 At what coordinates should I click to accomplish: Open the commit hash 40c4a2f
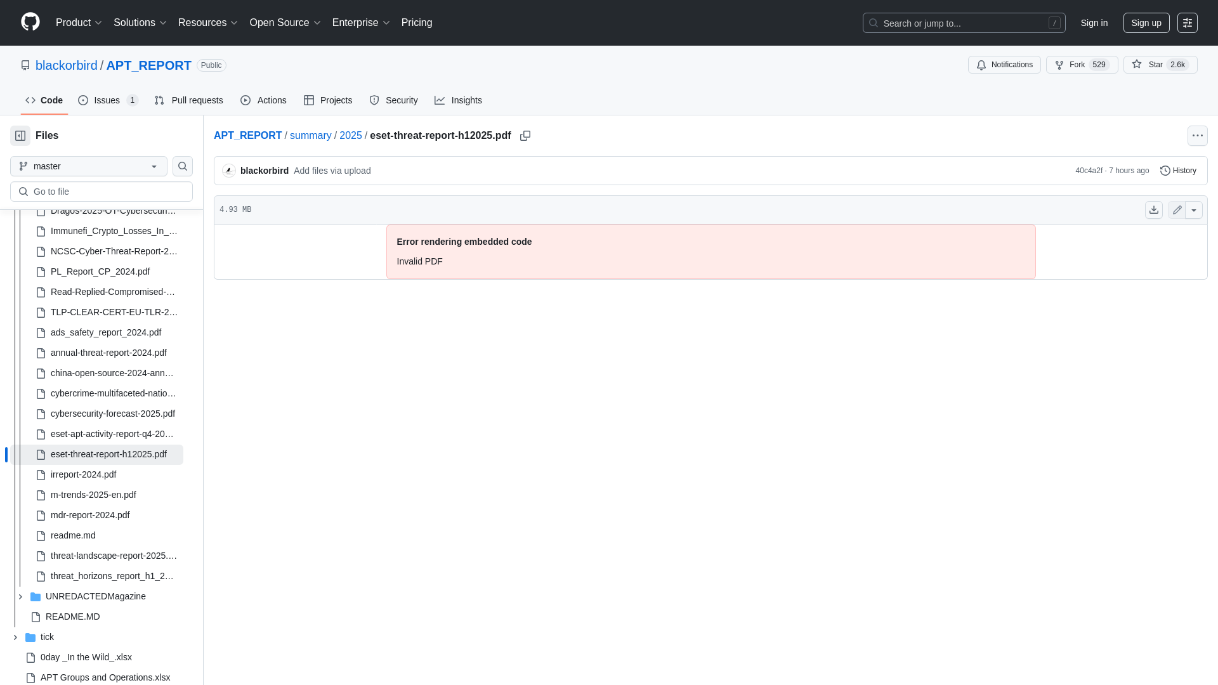pos(1089,171)
